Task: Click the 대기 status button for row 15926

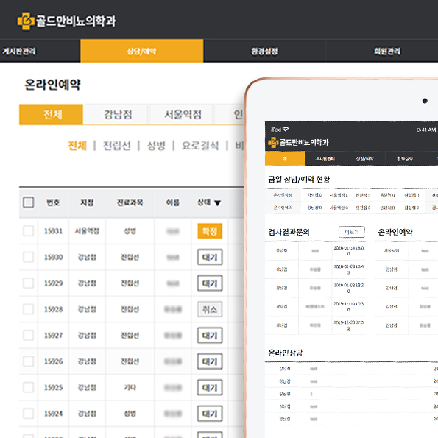Action: point(210,361)
